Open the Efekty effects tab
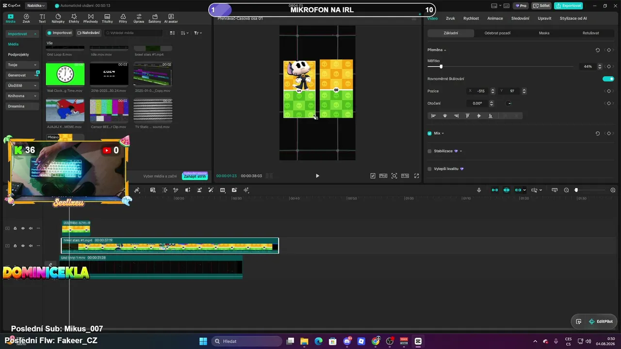 (74, 18)
